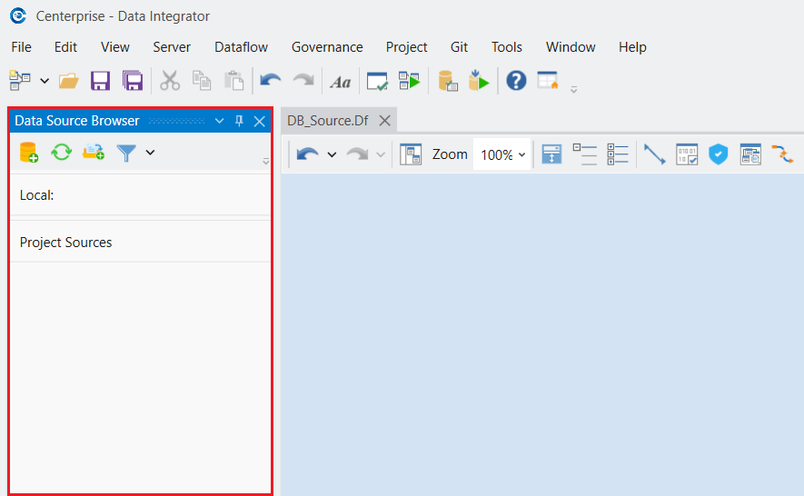Click the table home layout icon
Screen dimensions: 804x496
click(548, 80)
